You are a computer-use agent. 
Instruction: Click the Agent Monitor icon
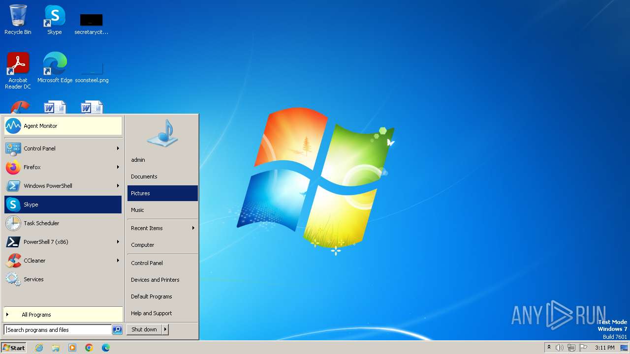coord(13,126)
